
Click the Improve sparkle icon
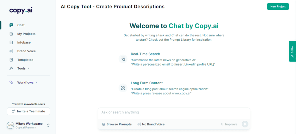[x=222, y=124]
